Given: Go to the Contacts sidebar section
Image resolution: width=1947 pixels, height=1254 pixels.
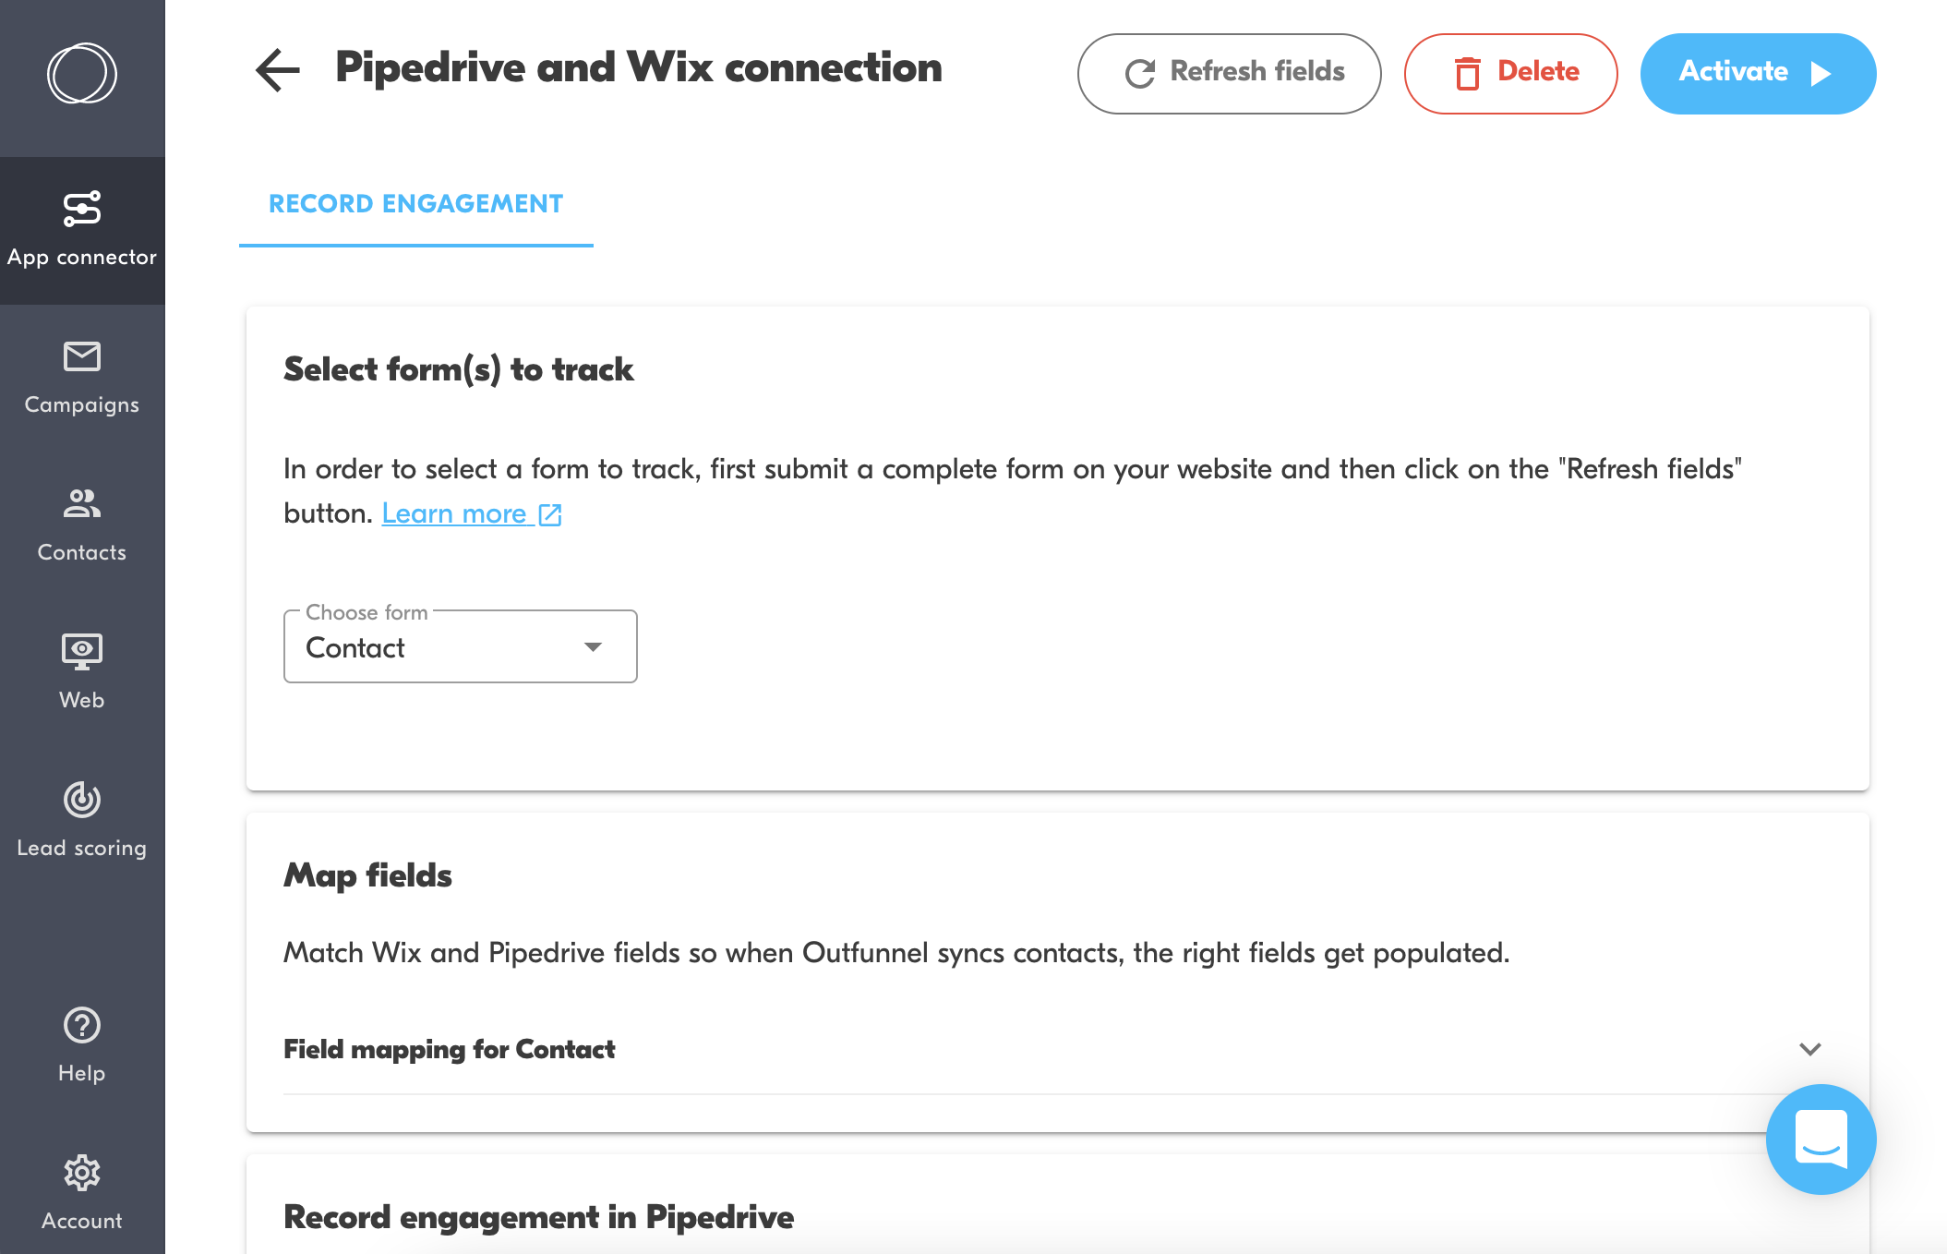Looking at the screenshot, I should point(82,525).
